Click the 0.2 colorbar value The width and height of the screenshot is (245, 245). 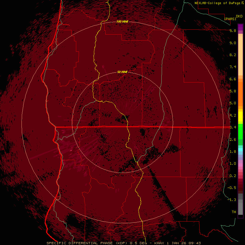[x=233, y=176]
